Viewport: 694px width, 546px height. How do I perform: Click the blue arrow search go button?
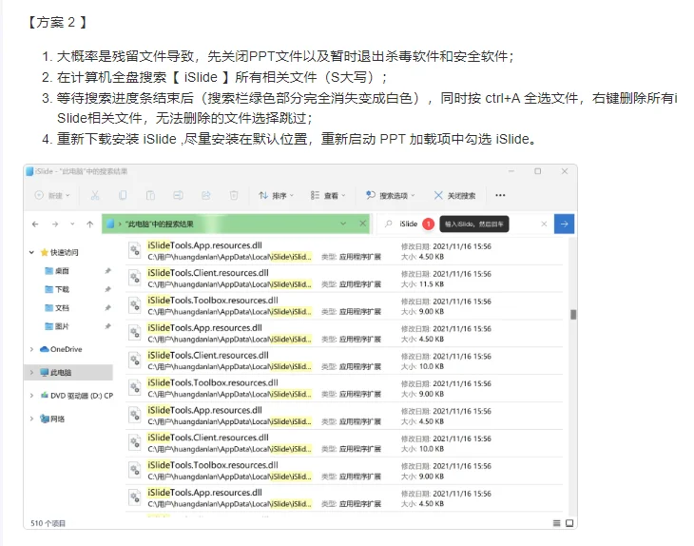click(565, 224)
